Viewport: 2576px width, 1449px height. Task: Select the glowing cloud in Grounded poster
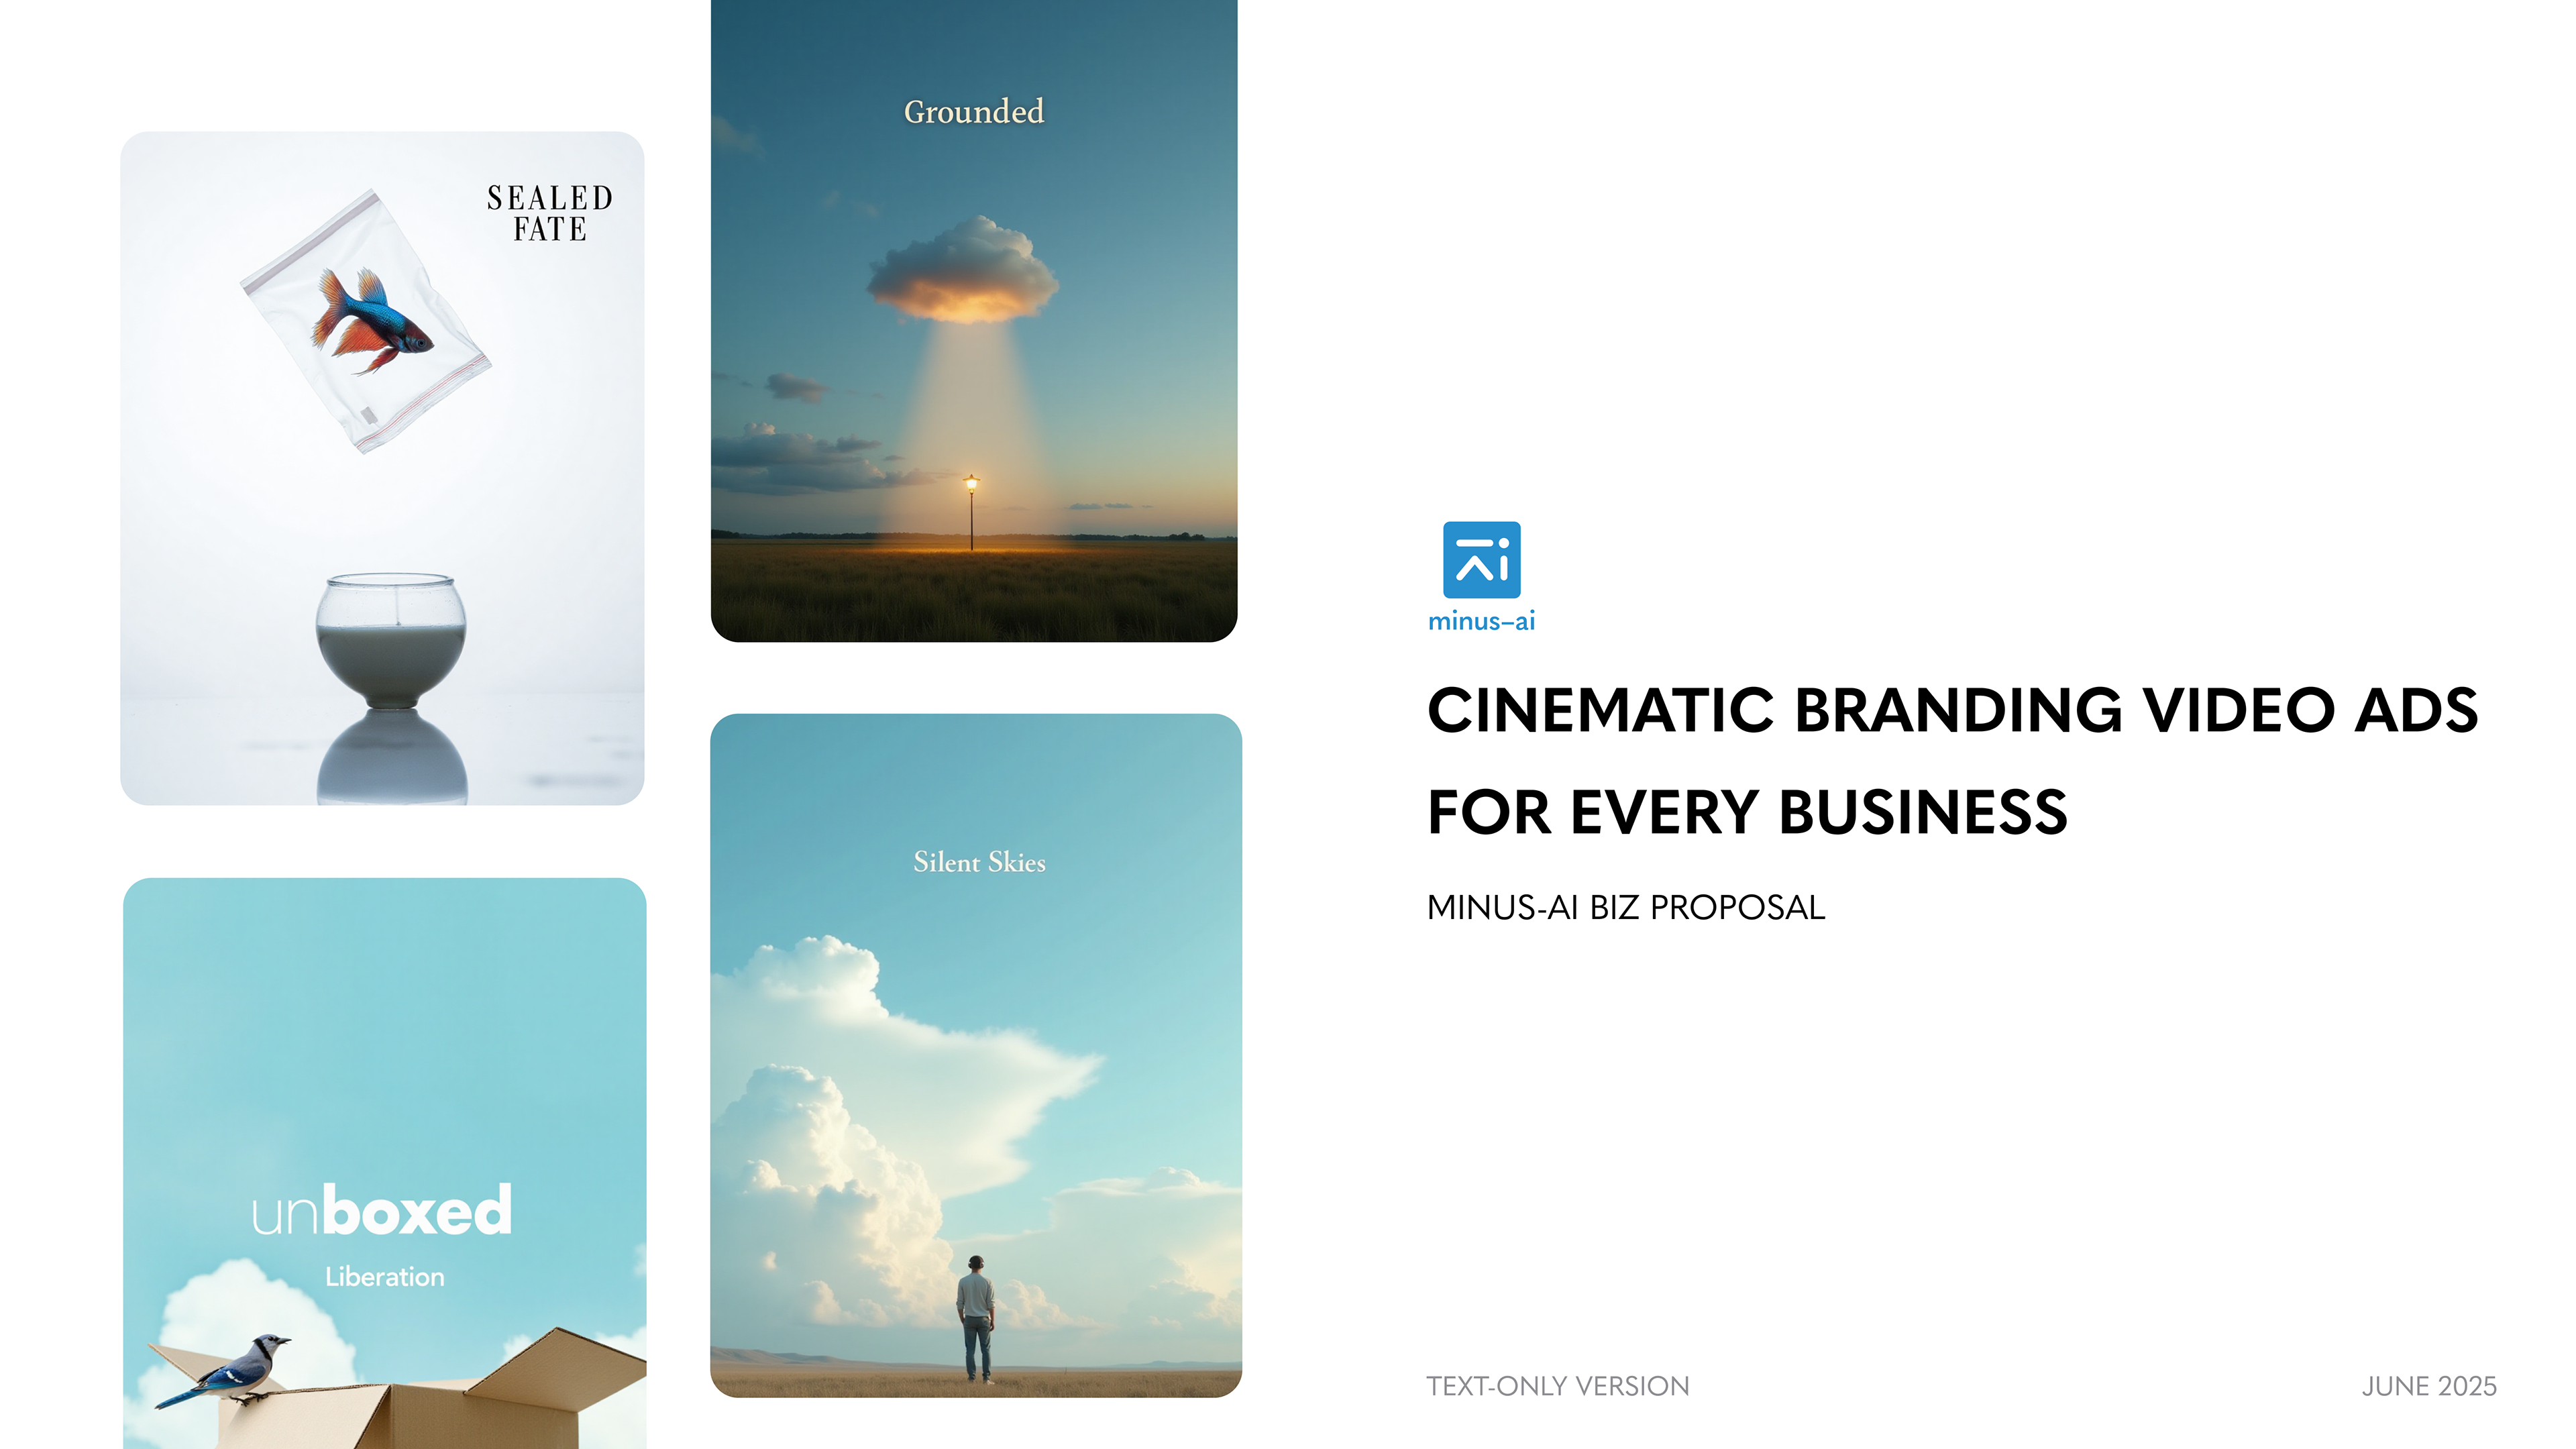(x=962, y=272)
